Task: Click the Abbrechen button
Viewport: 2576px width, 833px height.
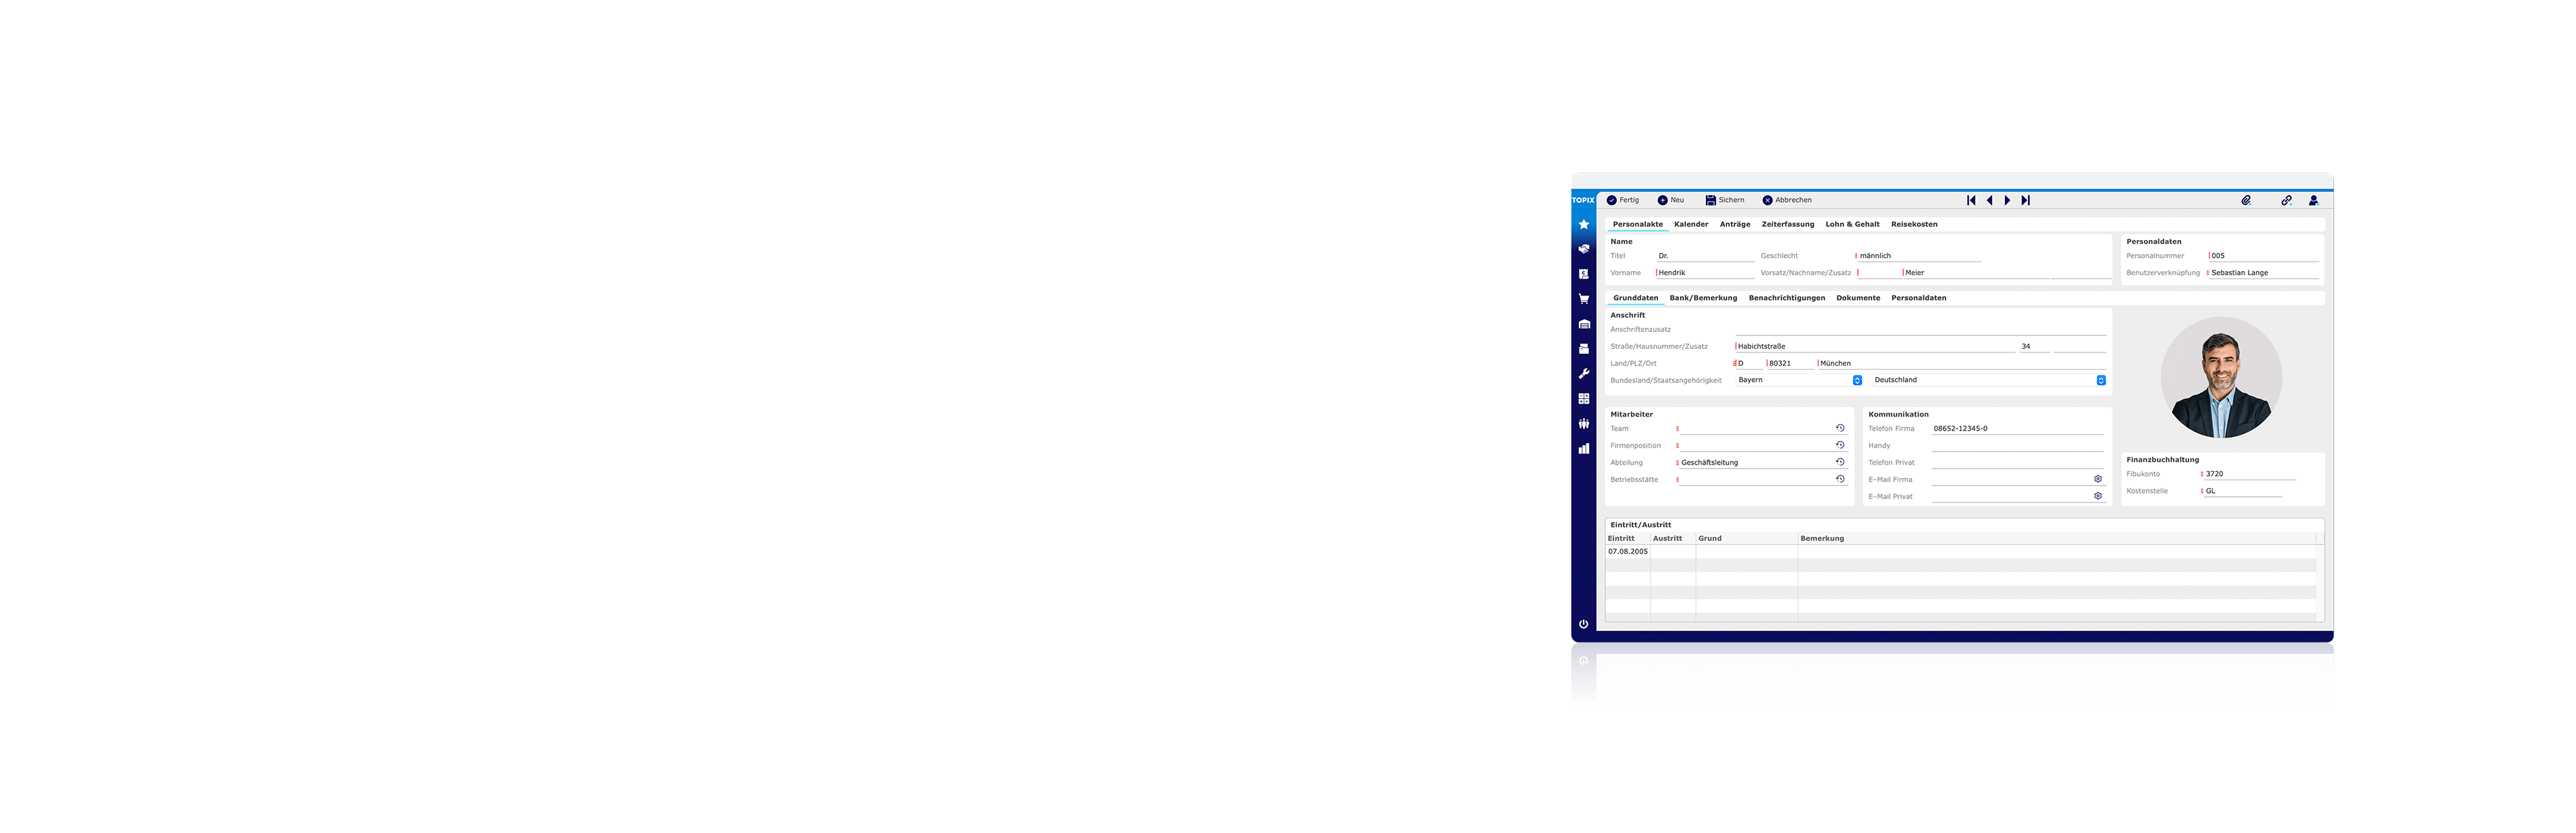Action: click(x=1787, y=200)
